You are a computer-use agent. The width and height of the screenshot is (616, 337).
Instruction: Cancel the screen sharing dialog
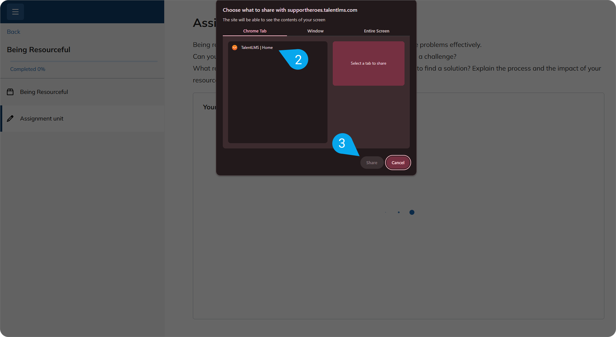coord(398,163)
